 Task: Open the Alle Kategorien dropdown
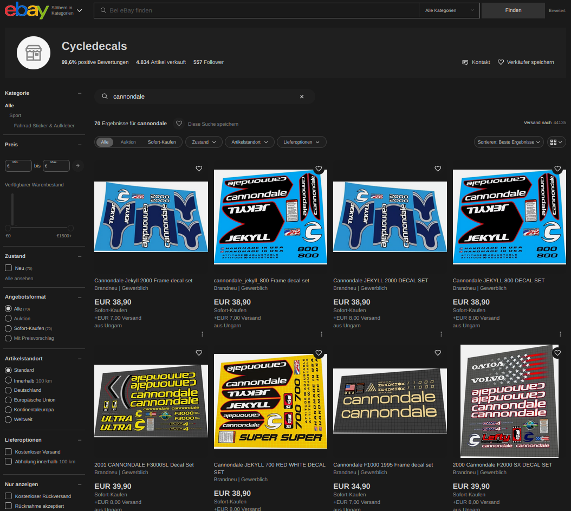tap(449, 10)
